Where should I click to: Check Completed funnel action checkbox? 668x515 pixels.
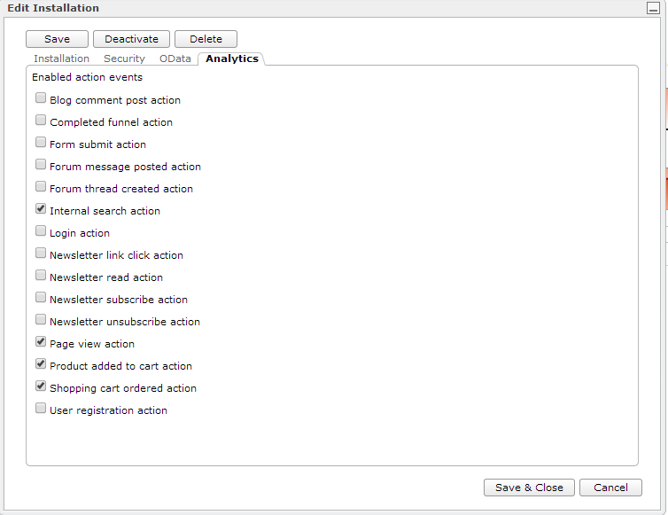click(41, 121)
